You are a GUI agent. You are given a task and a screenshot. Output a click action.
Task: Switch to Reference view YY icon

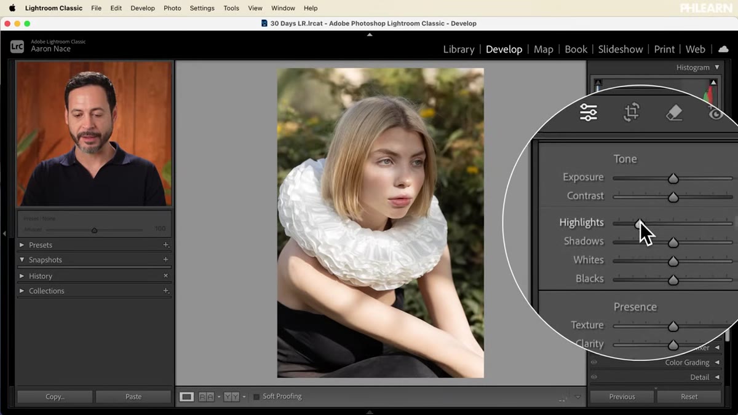231,397
